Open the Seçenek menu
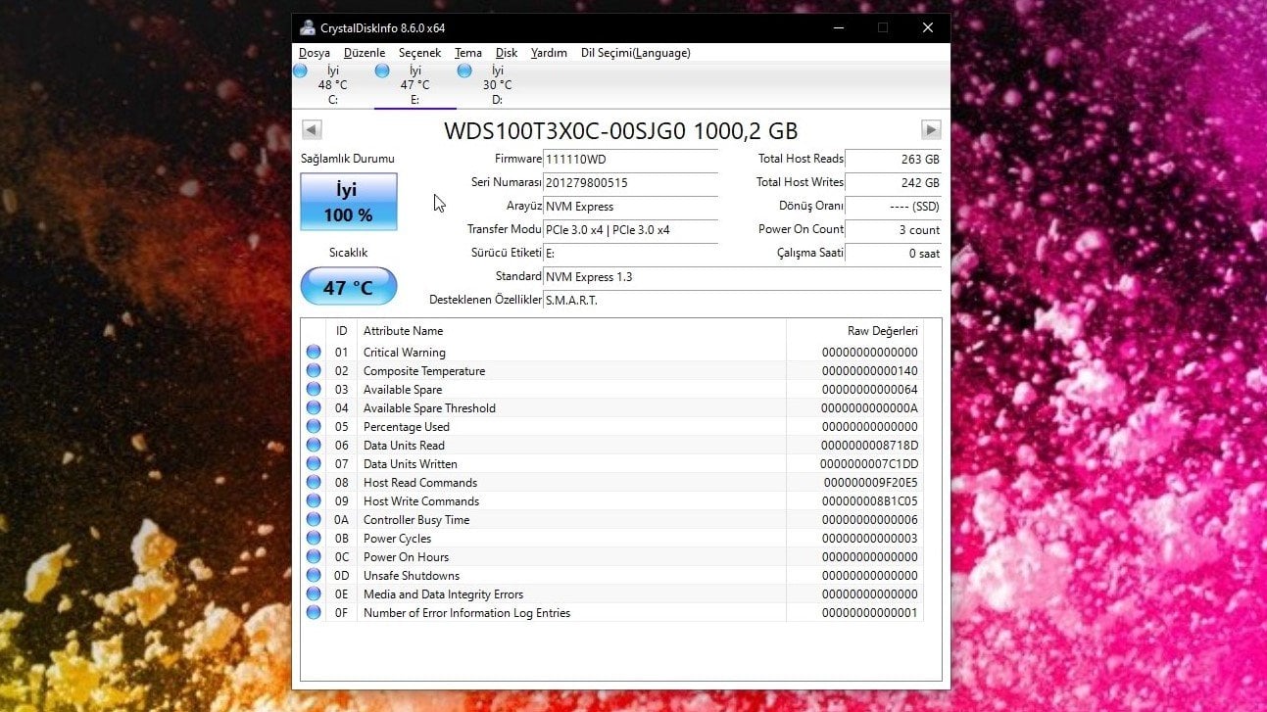This screenshot has height=712, width=1267. [x=420, y=53]
